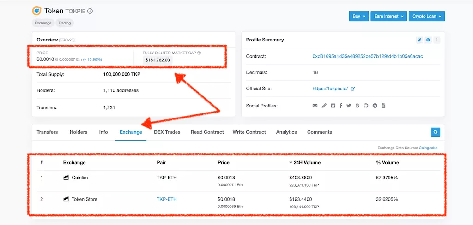
Task: Click the blue circle icon in Profile Summary
Action: tap(428, 40)
